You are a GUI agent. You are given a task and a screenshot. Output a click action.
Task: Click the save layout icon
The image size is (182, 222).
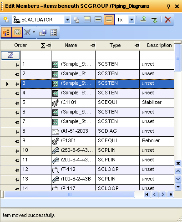(43, 32)
